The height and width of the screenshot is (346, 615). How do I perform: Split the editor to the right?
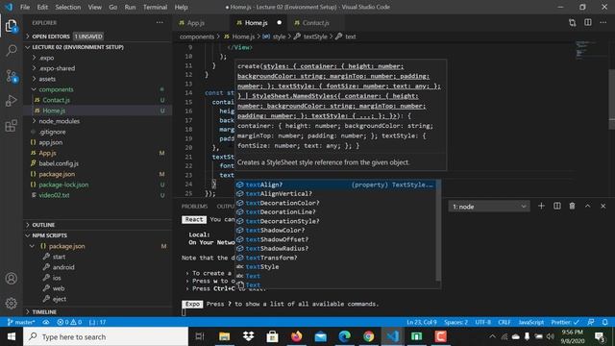point(588,23)
